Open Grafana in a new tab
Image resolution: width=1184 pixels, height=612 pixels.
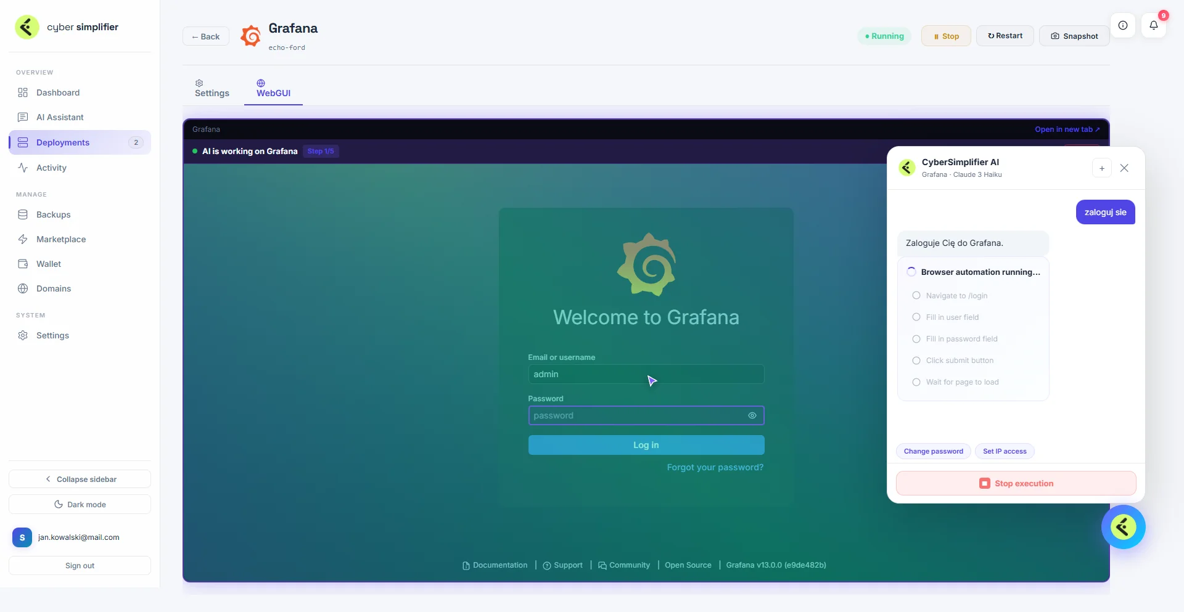coord(1067,129)
